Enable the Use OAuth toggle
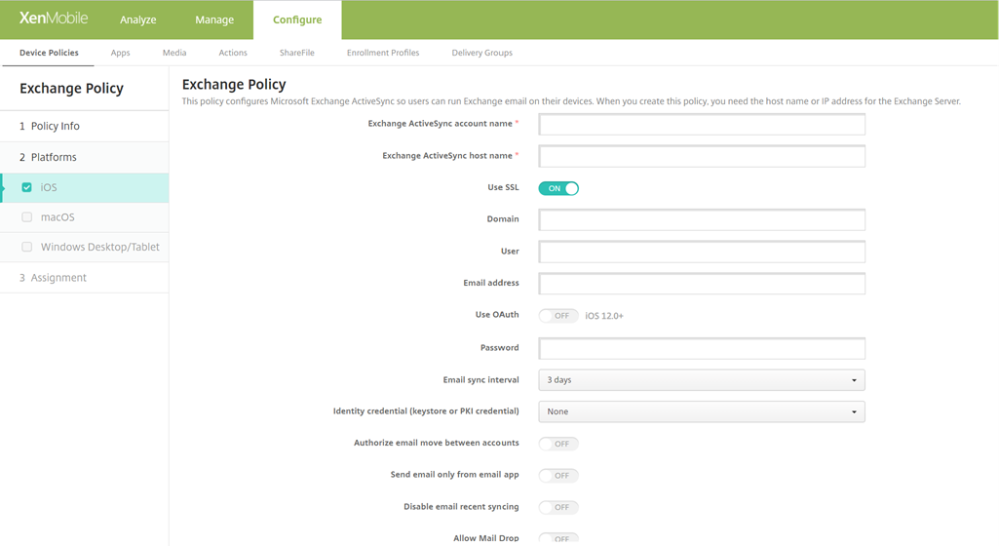999x546 pixels. pyautogui.click(x=558, y=315)
